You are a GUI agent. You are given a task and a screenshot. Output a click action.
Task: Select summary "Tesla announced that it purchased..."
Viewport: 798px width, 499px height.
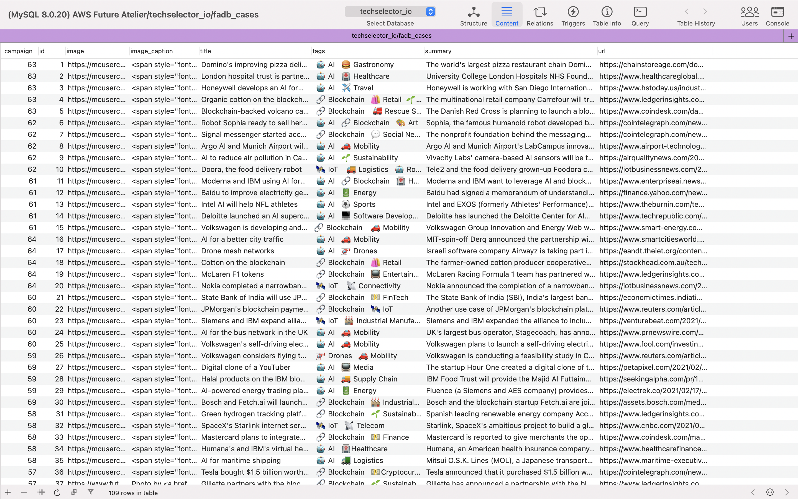pos(510,472)
